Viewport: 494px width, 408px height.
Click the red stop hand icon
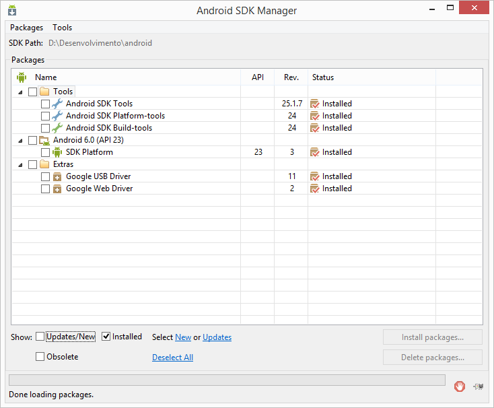click(x=460, y=386)
